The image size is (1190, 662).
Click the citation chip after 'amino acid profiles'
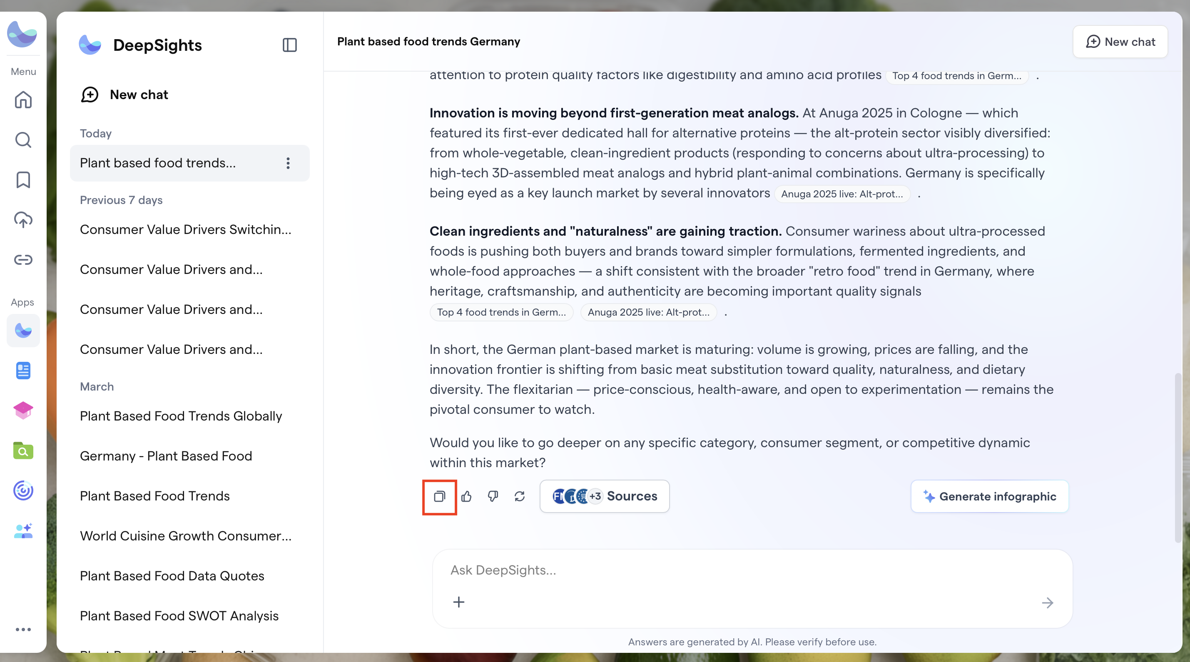(957, 76)
